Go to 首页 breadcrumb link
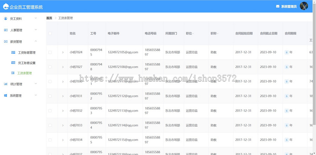This screenshot has height=155, width=316. coord(49,18)
